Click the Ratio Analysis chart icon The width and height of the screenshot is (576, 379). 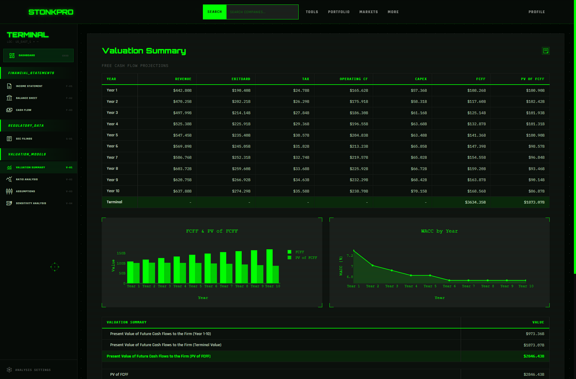(9, 179)
